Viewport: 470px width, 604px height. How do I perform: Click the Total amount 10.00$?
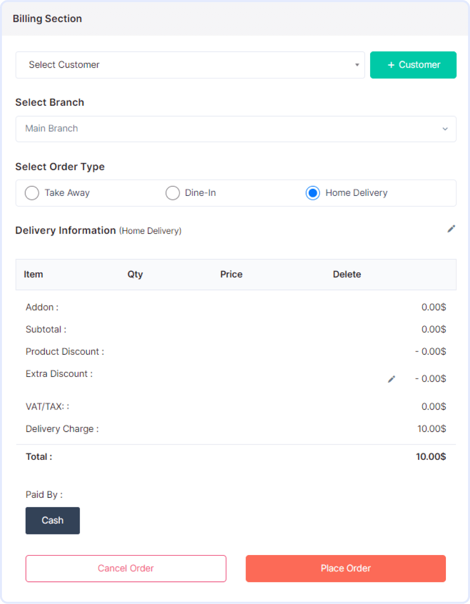tap(431, 457)
